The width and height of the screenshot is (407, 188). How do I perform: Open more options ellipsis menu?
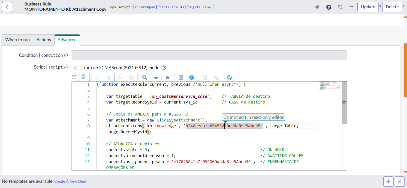pyautogui.click(x=351, y=7)
